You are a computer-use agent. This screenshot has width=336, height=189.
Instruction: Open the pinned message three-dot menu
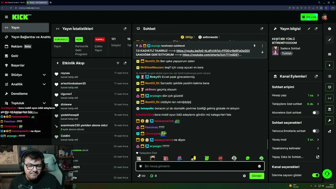(262, 46)
